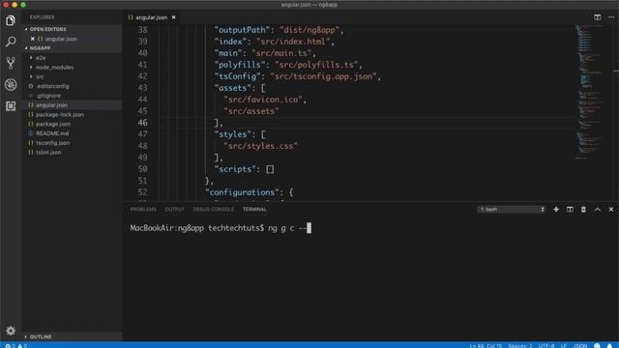The height and width of the screenshot is (348, 619).
Task: Close angular.json in Open Editors list
Action: [32, 39]
